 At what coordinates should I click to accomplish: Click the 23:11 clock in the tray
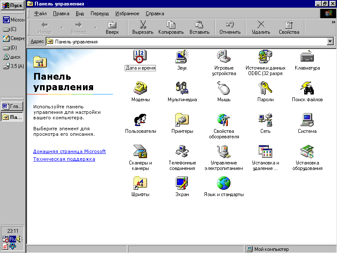[13, 231]
